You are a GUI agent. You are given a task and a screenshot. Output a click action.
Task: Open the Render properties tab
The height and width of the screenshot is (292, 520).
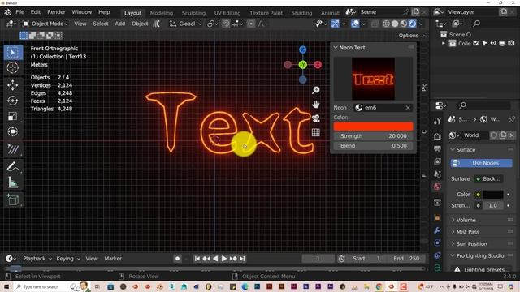point(437,136)
